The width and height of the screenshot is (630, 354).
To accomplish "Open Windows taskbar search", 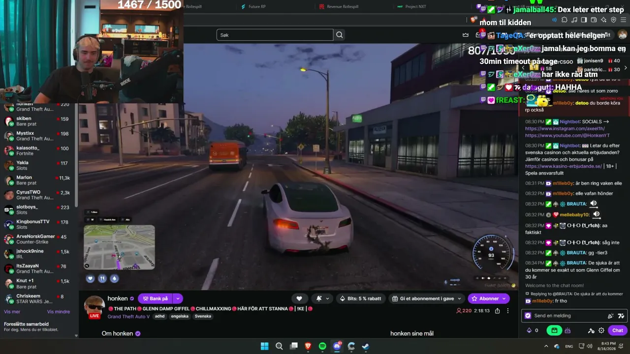I will [279, 346].
